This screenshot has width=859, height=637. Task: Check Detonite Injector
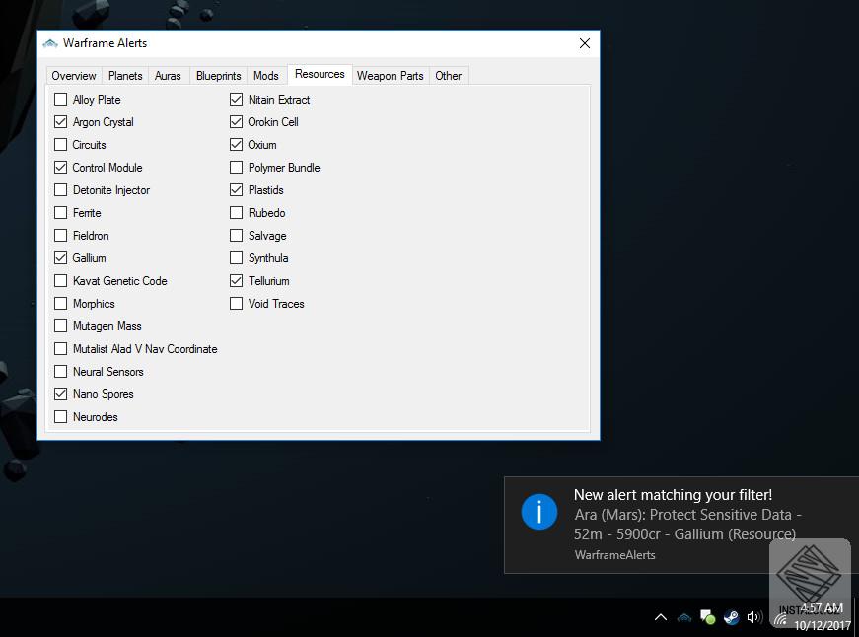61,190
